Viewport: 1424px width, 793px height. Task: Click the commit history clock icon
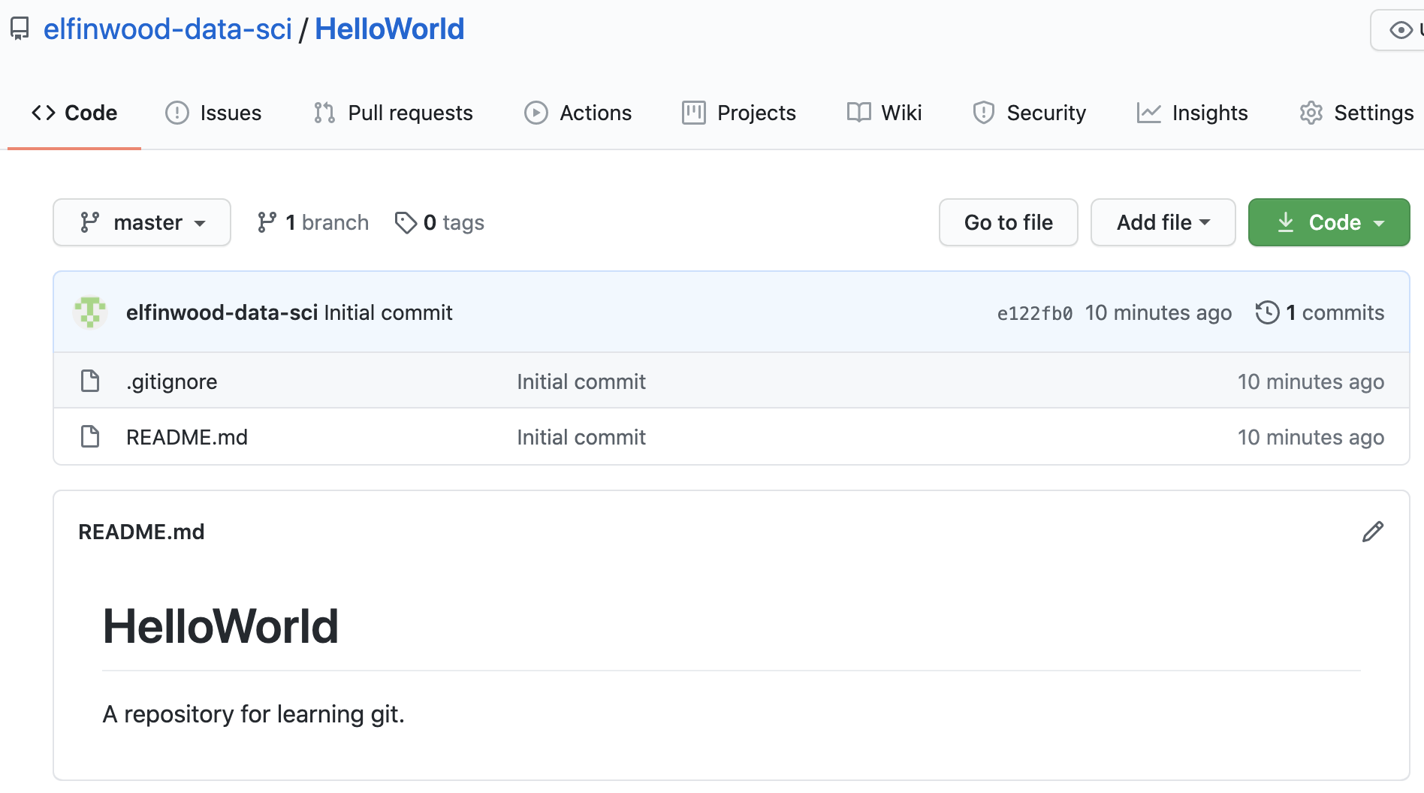(x=1267, y=312)
